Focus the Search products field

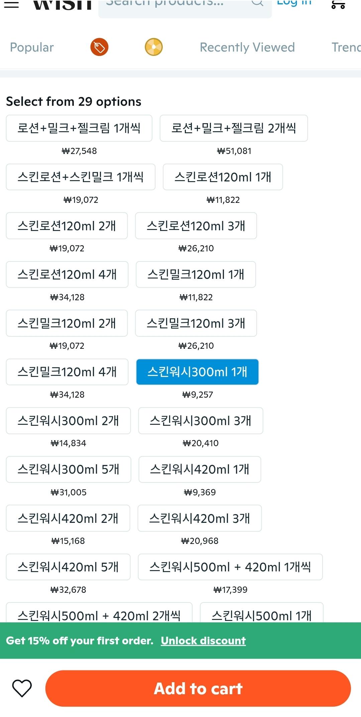coord(185,7)
